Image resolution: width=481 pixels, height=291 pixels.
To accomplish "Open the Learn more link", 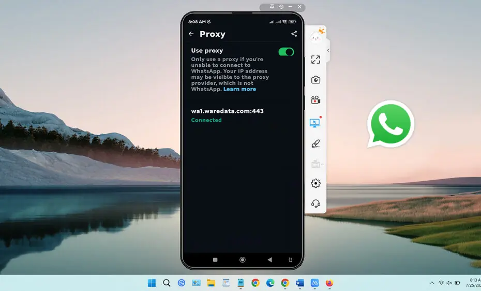I will 239,89.
